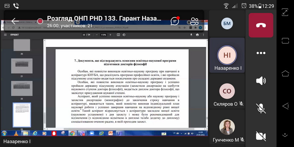The height and width of the screenshot is (147, 294).
Task: Hang up the call with red button
Action: click(261, 25)
